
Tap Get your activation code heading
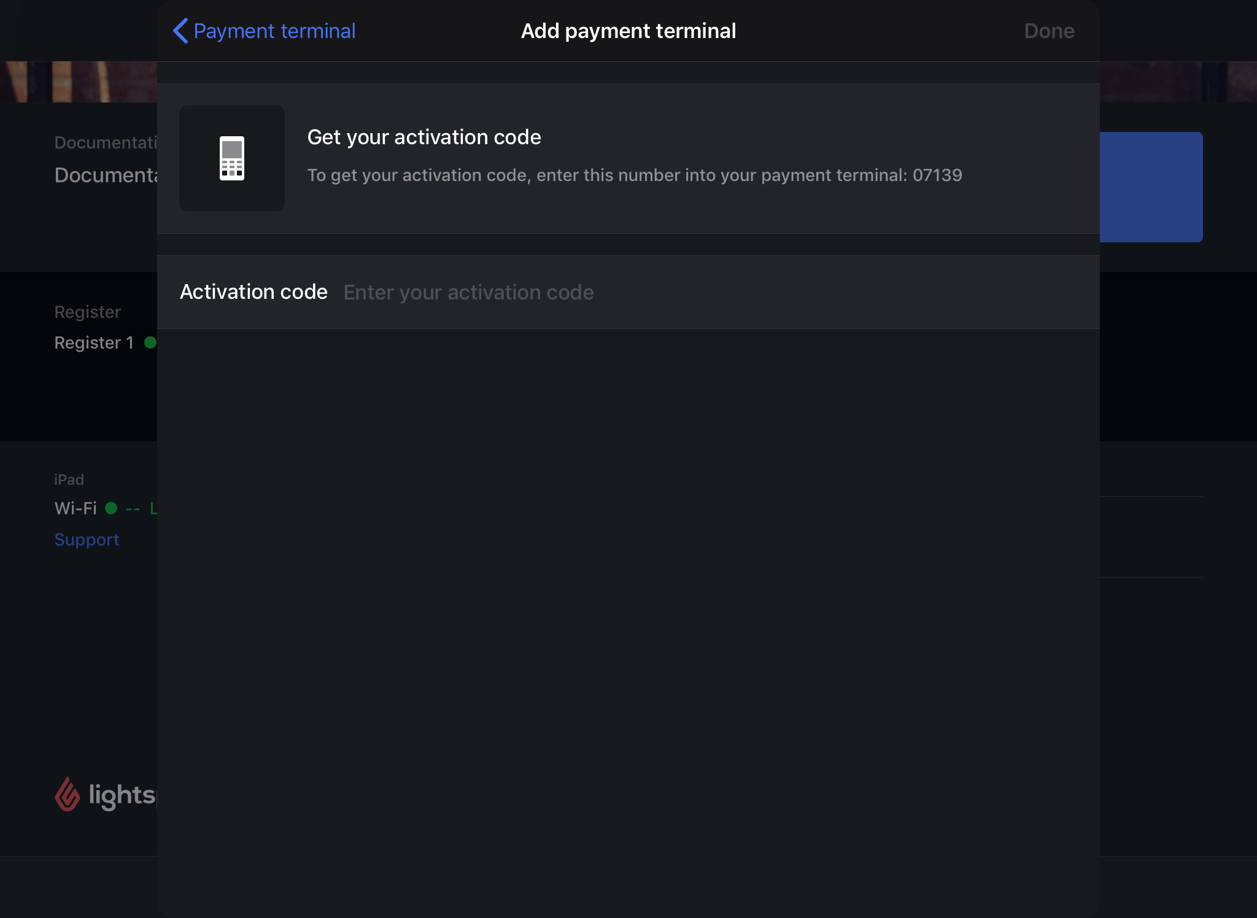(424, 137)
